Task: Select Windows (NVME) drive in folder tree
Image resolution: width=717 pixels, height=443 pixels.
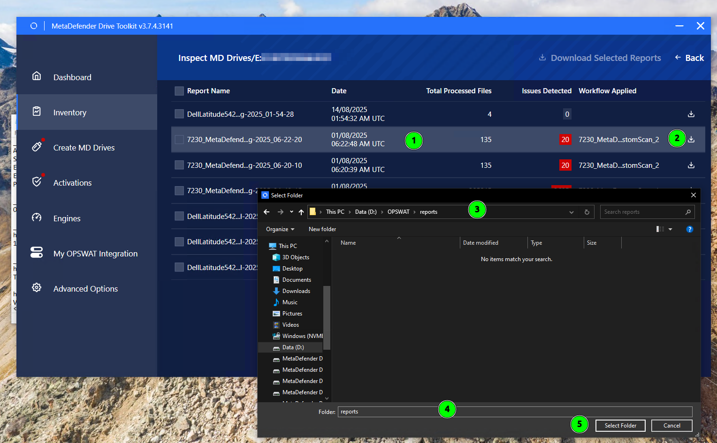Action: [298, 336]
